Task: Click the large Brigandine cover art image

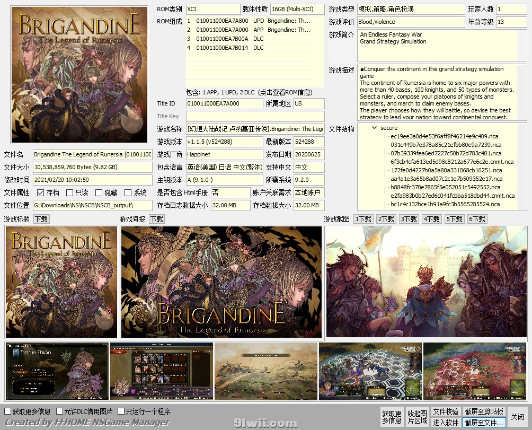Action: [79, 75]
